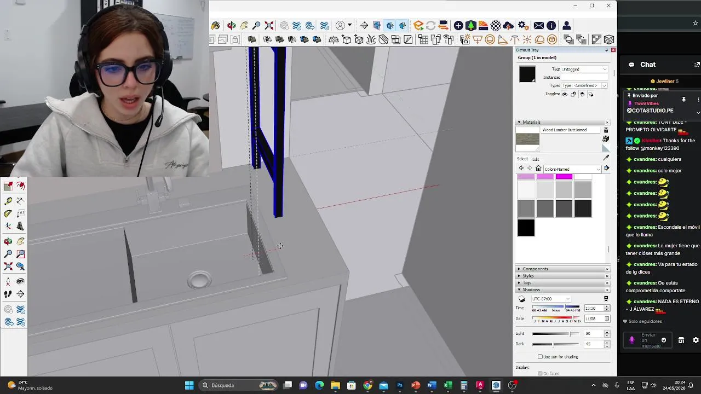
Task: Select the Zoom Window tool in left toolbar
Action: (x=20, y=254)
